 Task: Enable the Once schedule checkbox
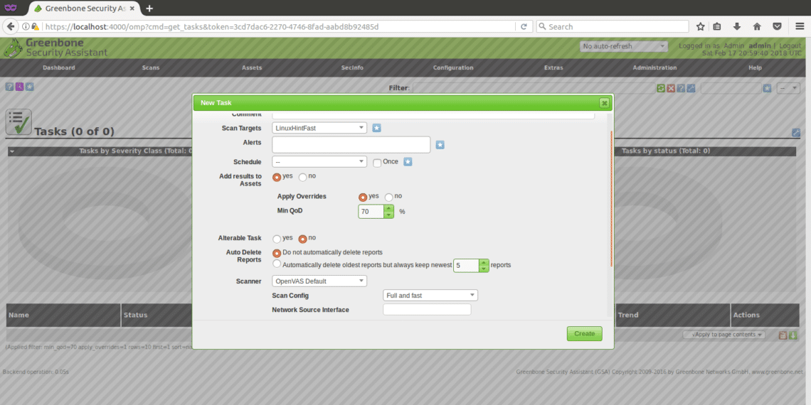point(377,163)
